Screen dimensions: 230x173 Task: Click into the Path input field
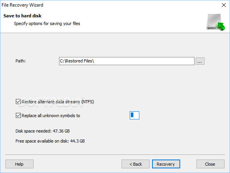coord(127,61)
